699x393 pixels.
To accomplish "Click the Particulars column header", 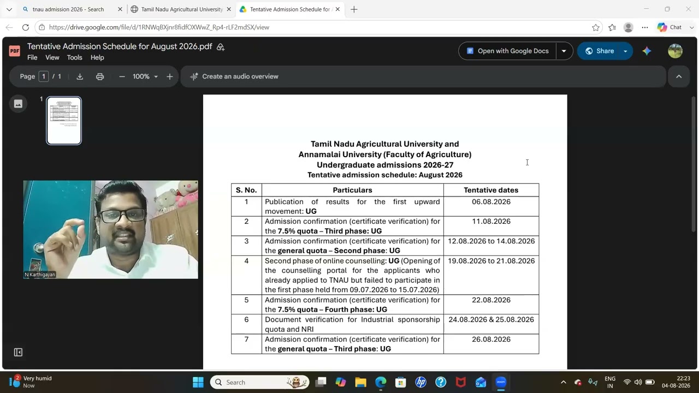I will pyautogui.click(x=352, y=190).
